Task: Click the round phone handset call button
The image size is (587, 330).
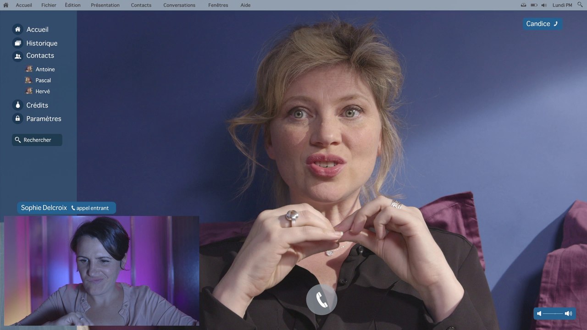Action: [x=321, y=300]
